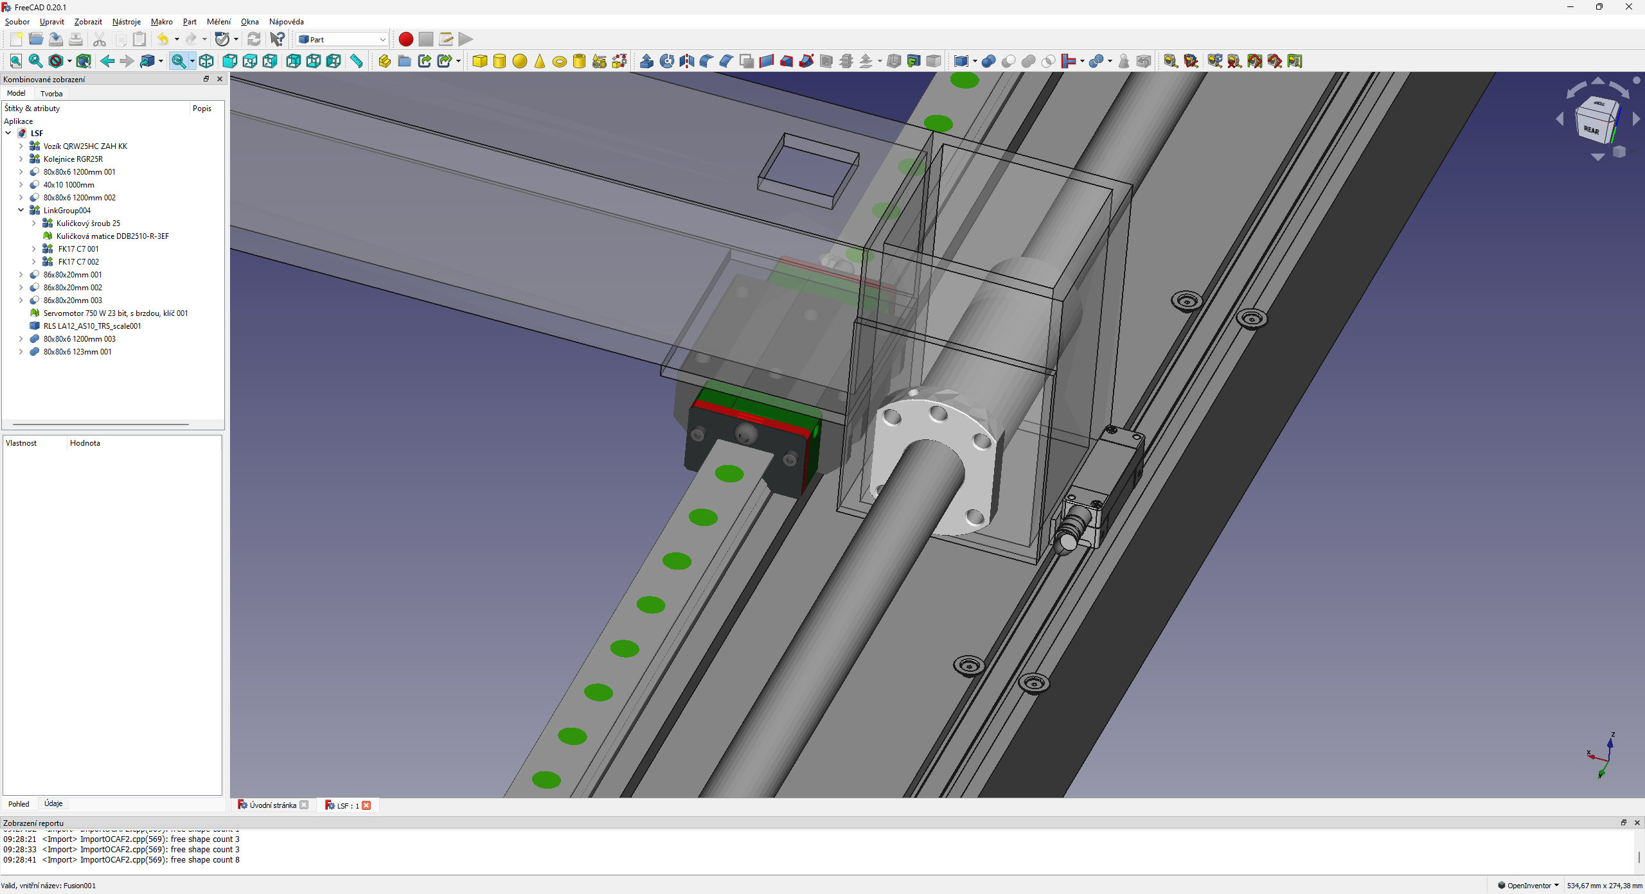Create a cone primitive solid
1645x894 pixels.
[539, 61]
